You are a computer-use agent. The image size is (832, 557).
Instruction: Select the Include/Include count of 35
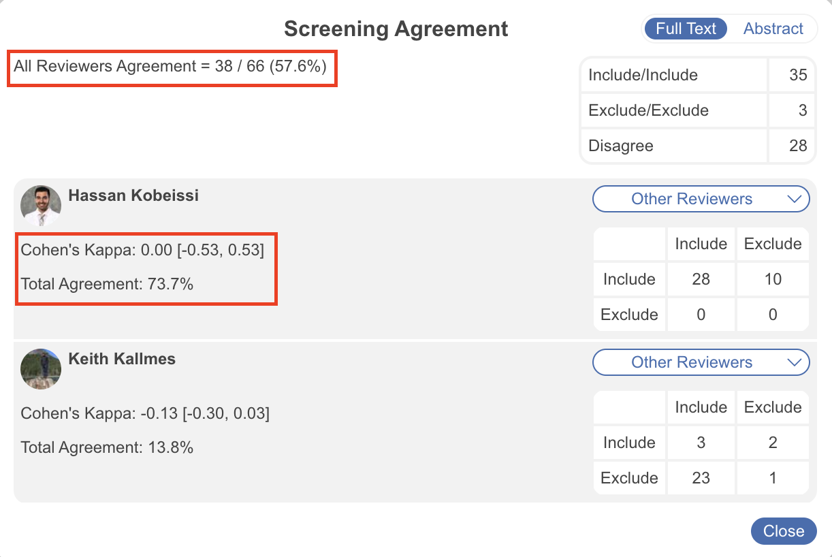(x=797, y=75)
